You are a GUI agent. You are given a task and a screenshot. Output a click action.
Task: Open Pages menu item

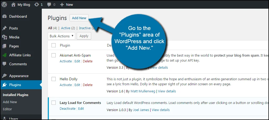click(x=14, y=46)
